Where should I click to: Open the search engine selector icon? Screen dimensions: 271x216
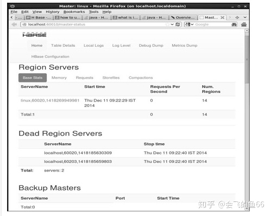point(189,24)
